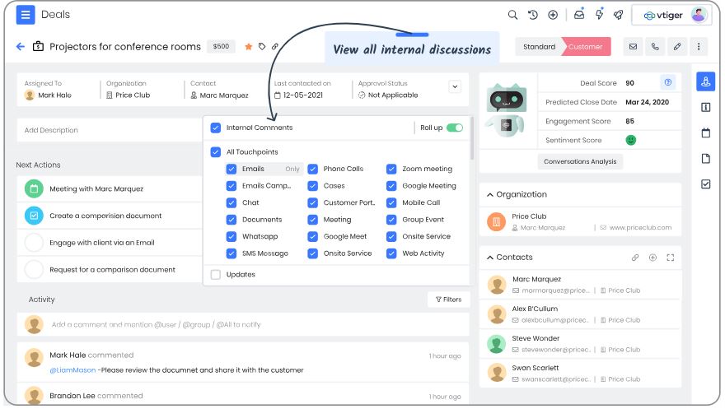Click the lightning bolt actions icon
This screenshot has height=409, width=725.
click(599, 14)
